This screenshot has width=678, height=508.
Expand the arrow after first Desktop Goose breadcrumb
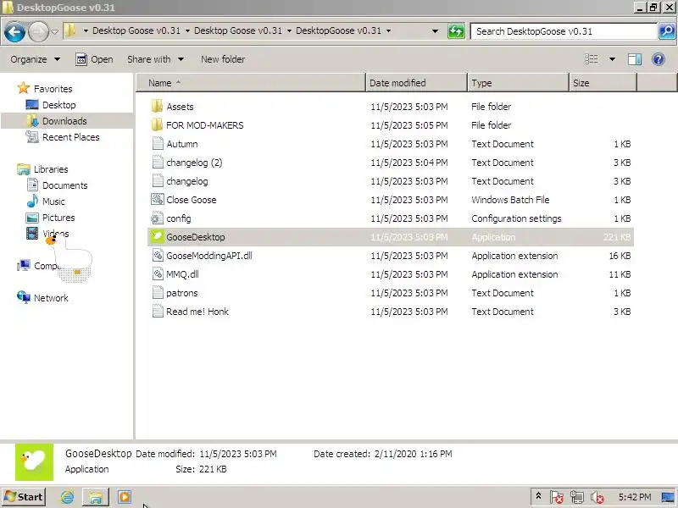click(187, 30)
